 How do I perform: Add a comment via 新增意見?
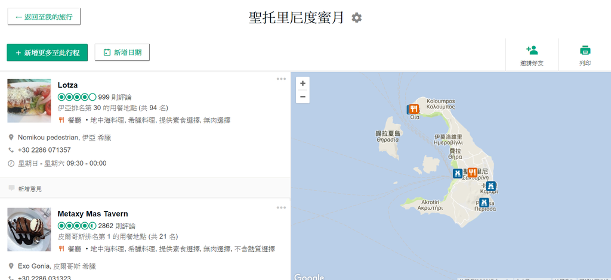(30, 189)
